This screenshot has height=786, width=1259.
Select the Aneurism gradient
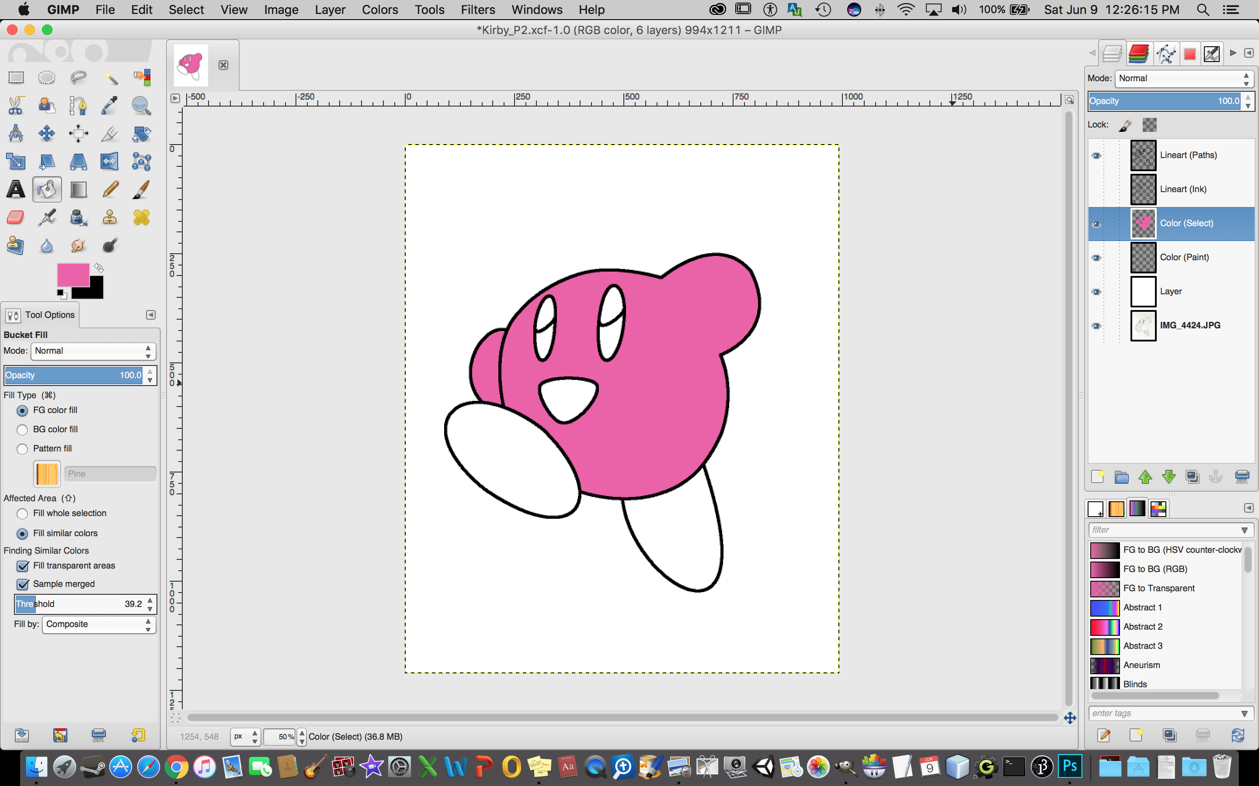pos(1165,665)
